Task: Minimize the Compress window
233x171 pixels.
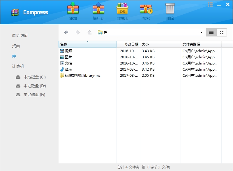Action: pos(219,5)
